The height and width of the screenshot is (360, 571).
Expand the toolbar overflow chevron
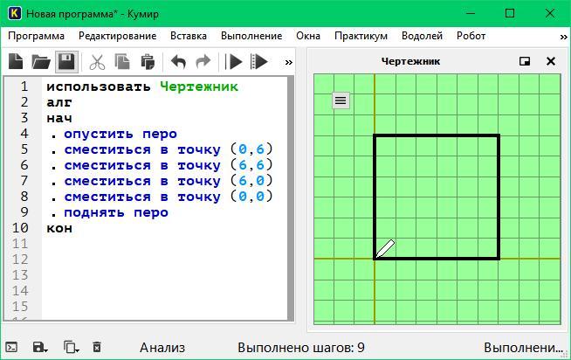(x=288, y=62)
